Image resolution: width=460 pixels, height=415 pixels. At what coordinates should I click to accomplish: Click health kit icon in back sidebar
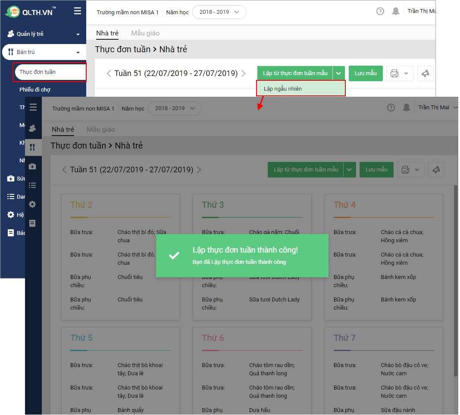[10, 178]
